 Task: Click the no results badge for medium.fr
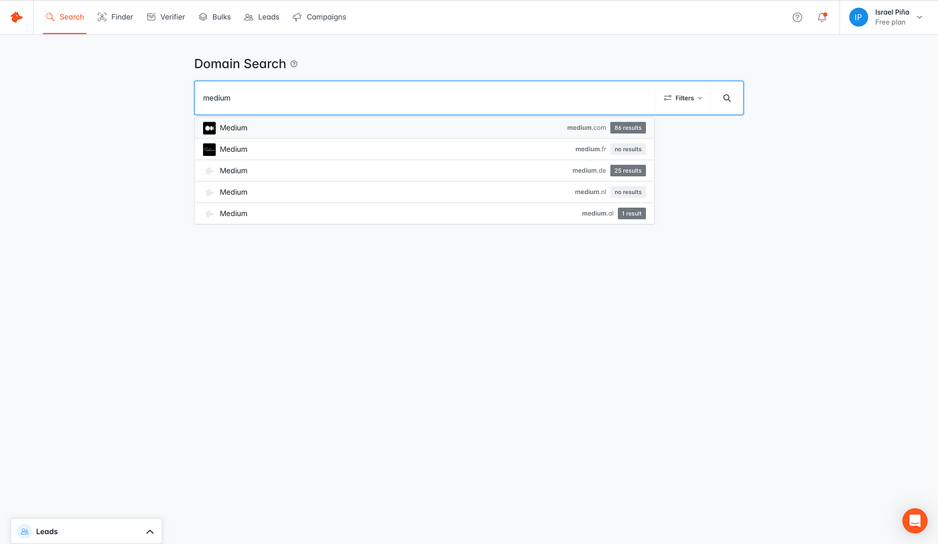(x=628, y=149)
